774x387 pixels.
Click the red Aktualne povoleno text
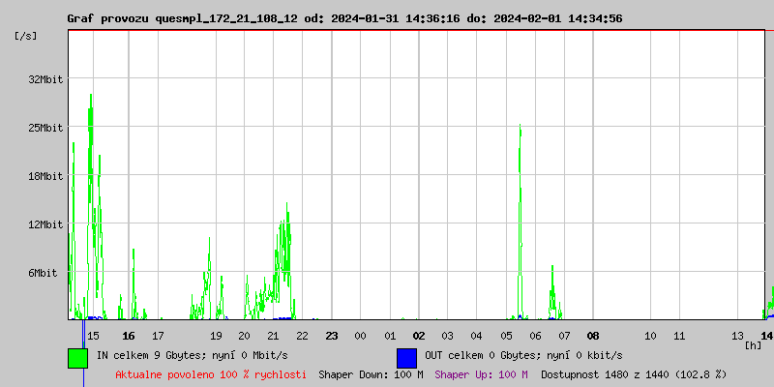[211, 374]
